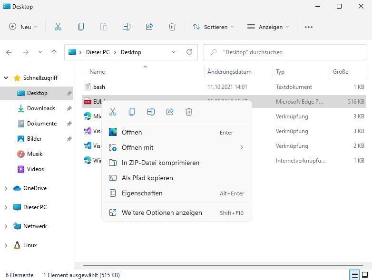Viewport: 372px width, 280px height.
Task: Click the Internetverknüpfung type cell
Action: [x=300, y=161]
